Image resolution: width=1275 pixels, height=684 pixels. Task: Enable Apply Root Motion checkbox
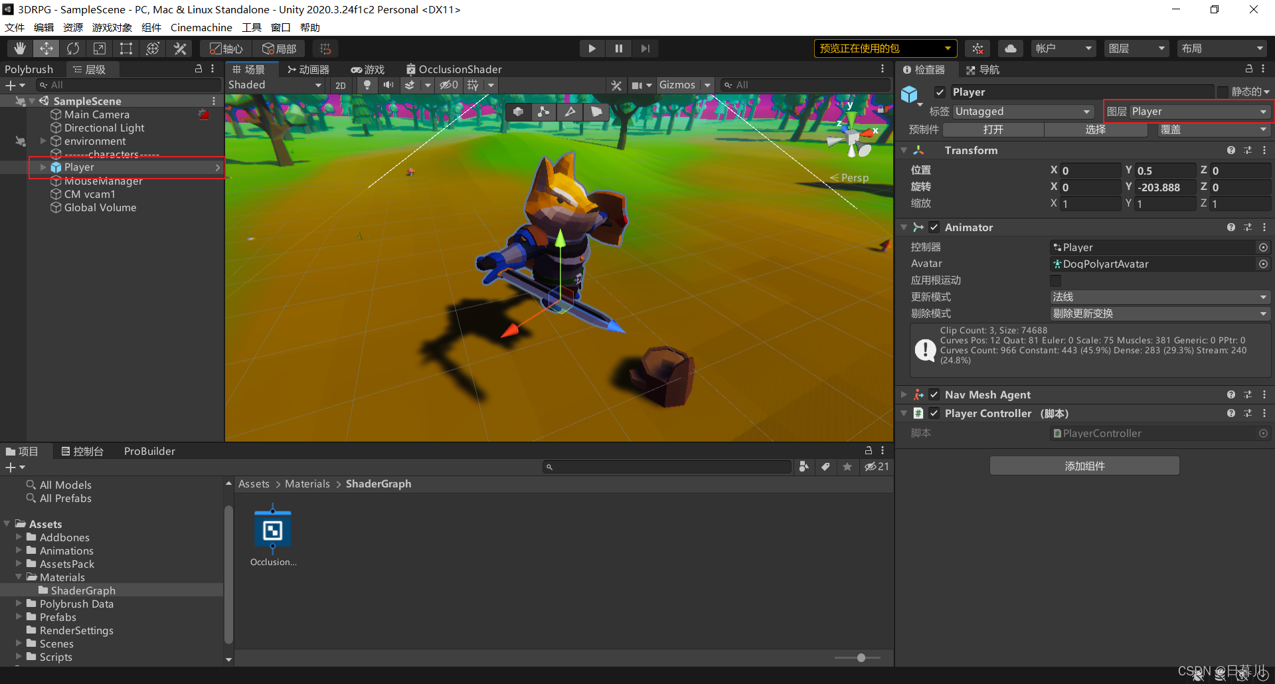pos(1055,280)
